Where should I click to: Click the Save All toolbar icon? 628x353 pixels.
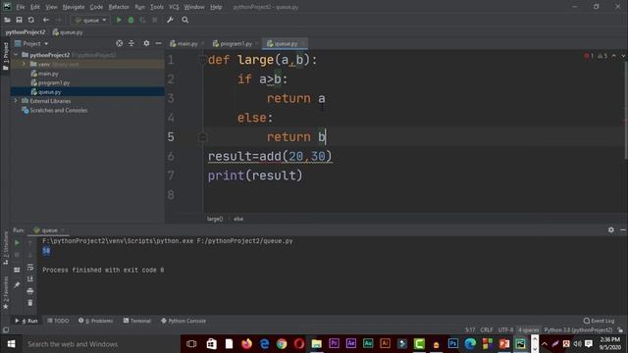19,20
